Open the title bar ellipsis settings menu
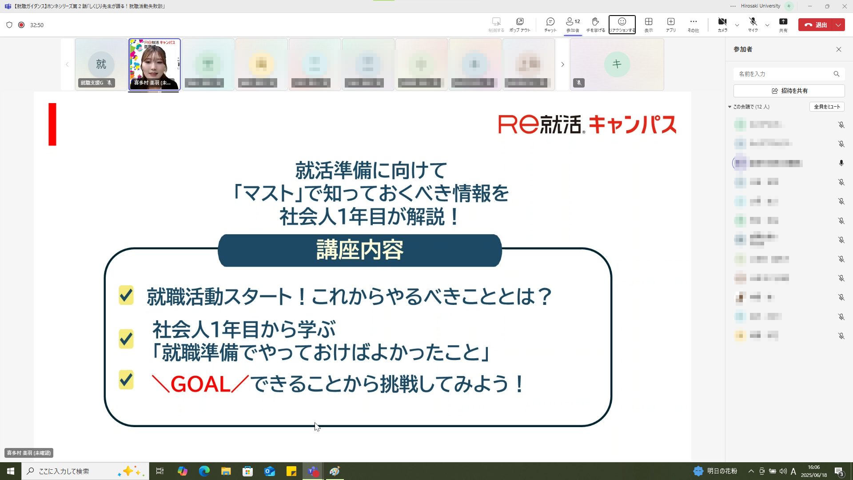The height and width of the screenshot is (480, 853). pos(733,6)
